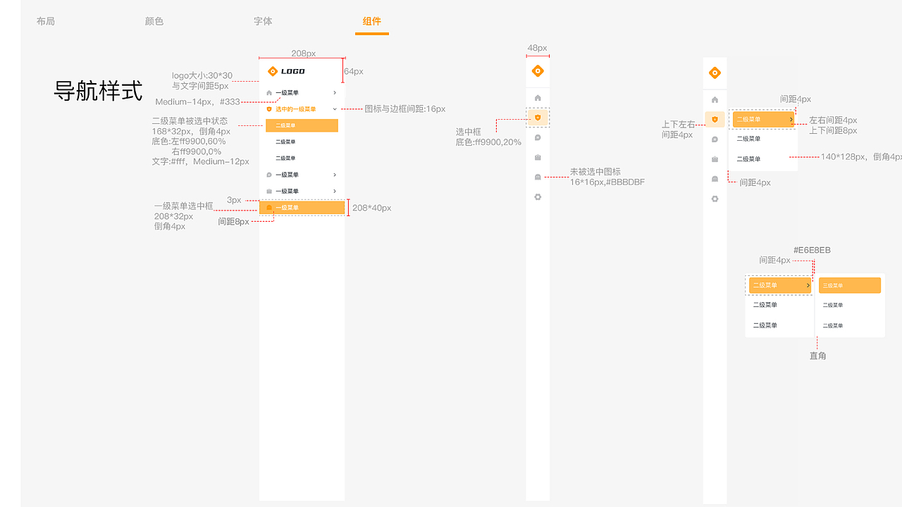
Task: Click the chat bubble icon in the flyout sidebar
Action: point(715,139)
